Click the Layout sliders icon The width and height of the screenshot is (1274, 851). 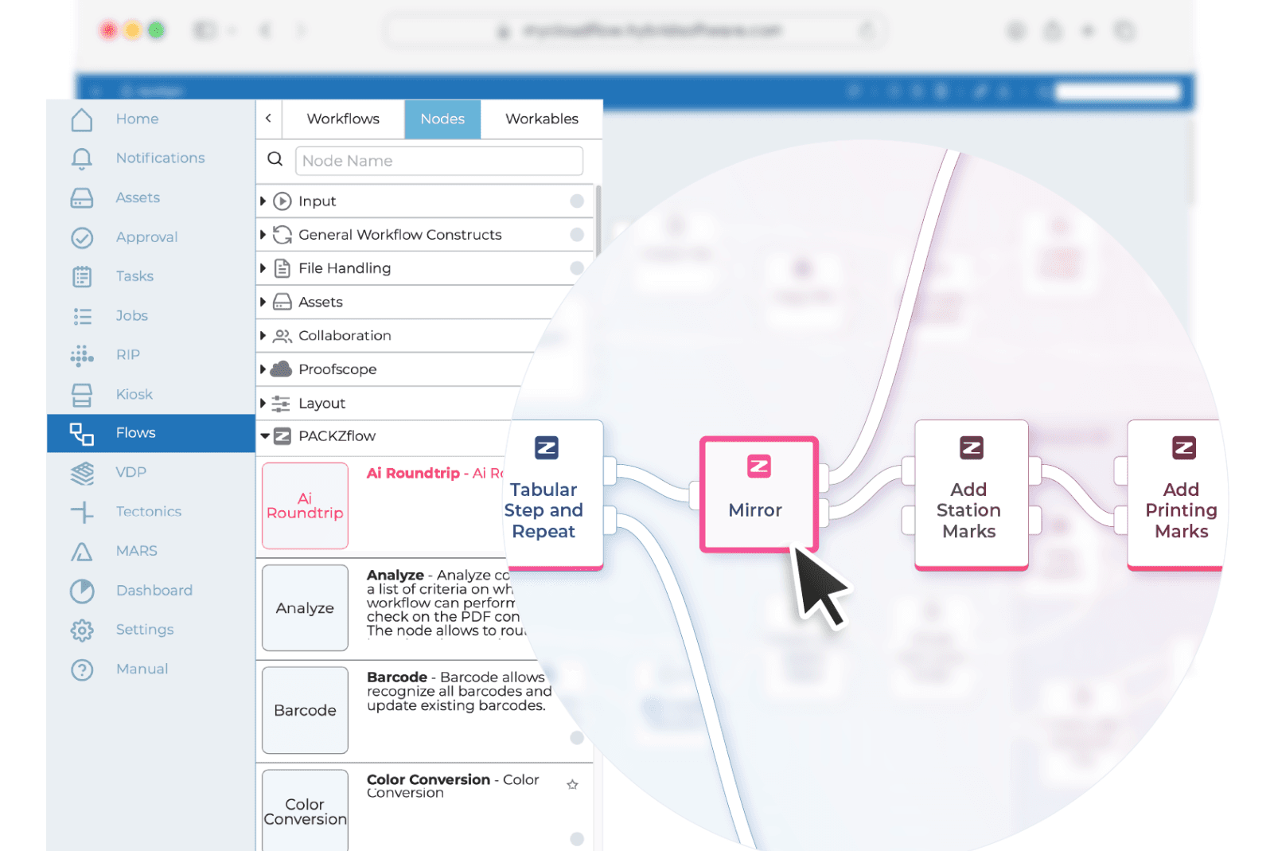pyautogui.click(x=281, y=404)
